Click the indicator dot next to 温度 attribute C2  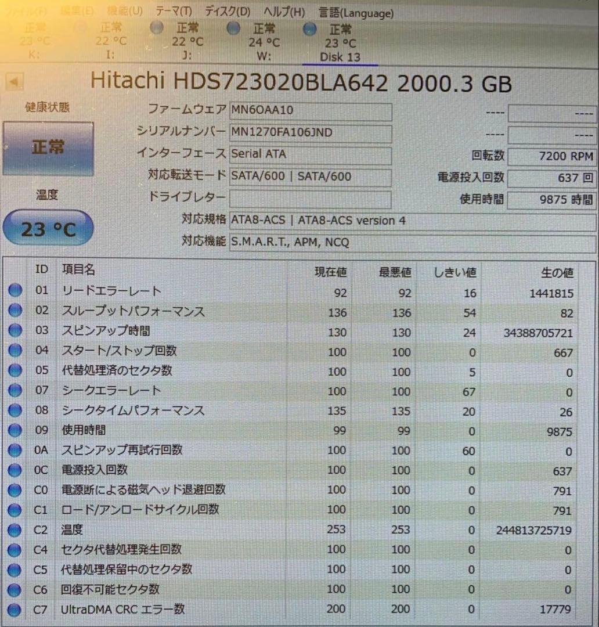[15, 529]
